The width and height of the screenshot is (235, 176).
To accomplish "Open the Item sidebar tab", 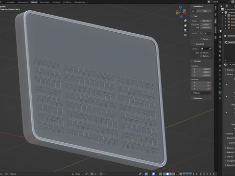I will pyautogui.click(x=215, y=8).
